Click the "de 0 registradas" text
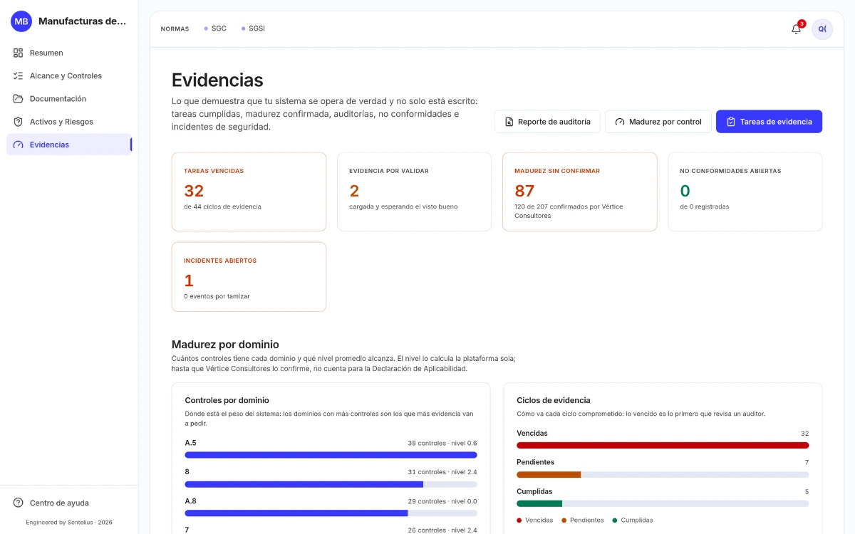Screen dimensions: 855x534 pos(704,206)
